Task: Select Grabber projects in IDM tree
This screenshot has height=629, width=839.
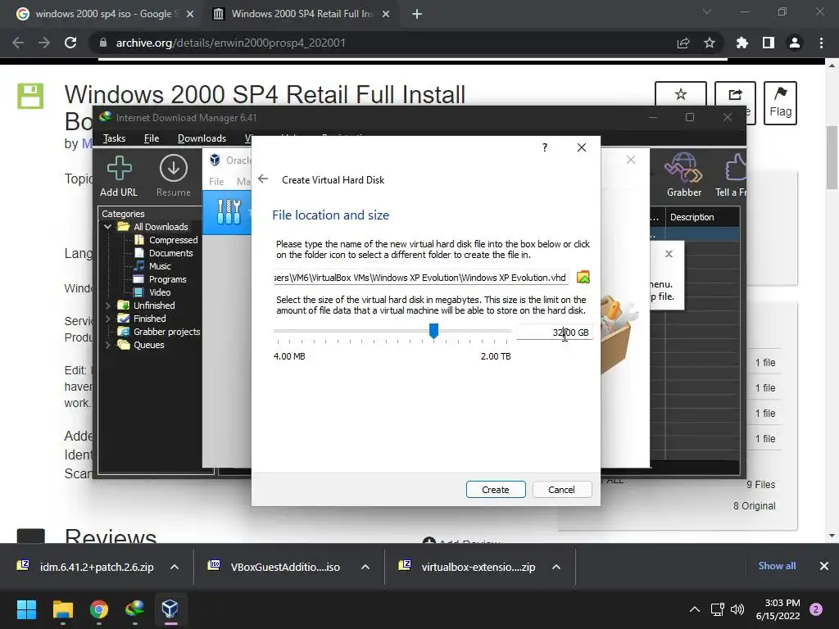Action: click(x=166, y=332)
